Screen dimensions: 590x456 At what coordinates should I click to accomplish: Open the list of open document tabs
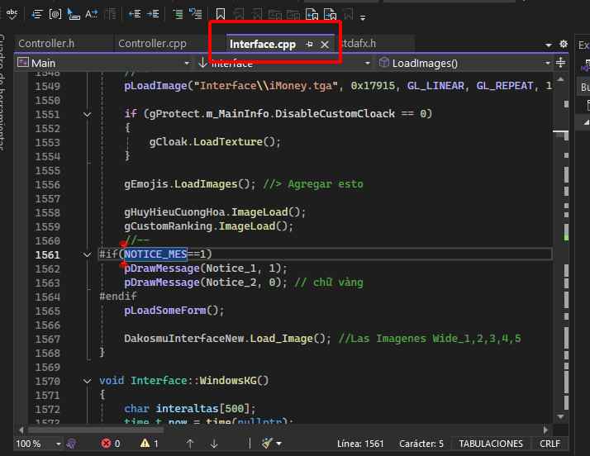tap(549, 45)
